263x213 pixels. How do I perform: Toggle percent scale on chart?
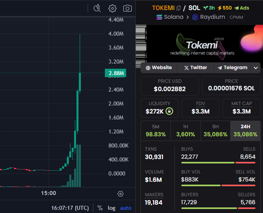click(x=100, y=208)
